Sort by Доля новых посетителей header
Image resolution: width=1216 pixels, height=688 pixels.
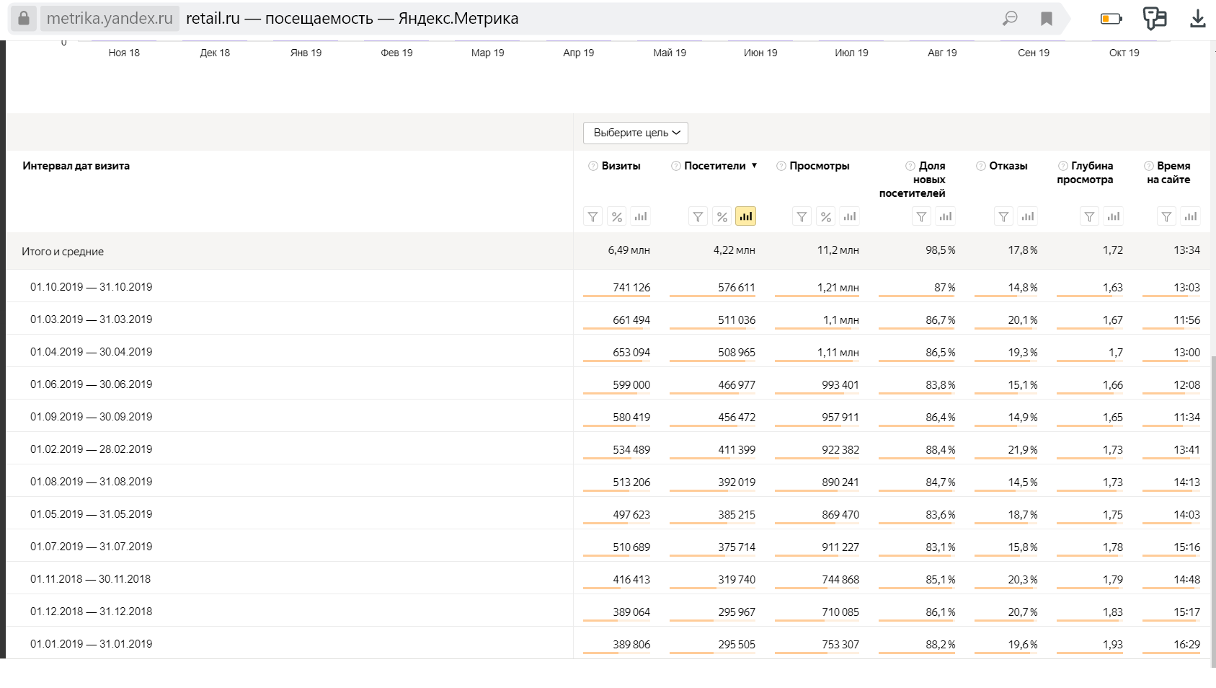click(x=913, y=180)
